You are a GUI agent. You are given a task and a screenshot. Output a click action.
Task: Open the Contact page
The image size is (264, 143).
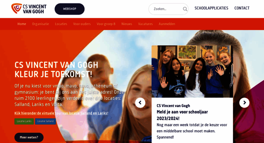point(242,8)
